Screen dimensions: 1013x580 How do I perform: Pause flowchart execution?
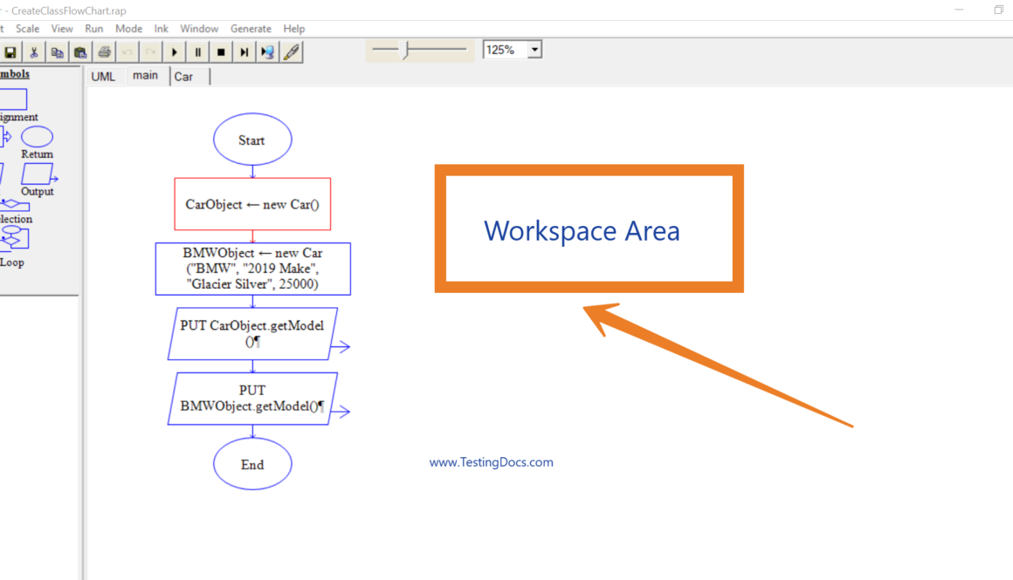197,52
